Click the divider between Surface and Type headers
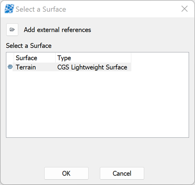 pyautogui.click(x=56, y=58)
